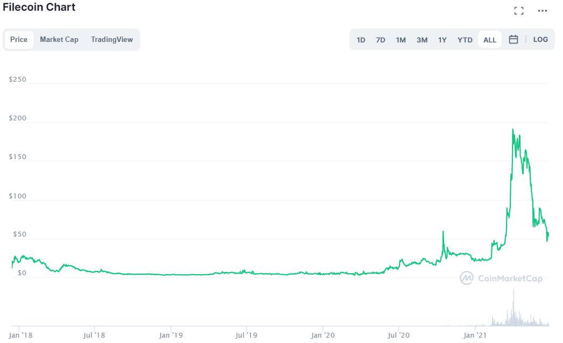
Task: Open the TradingView chart tab
Action: (x=112, y=39)
